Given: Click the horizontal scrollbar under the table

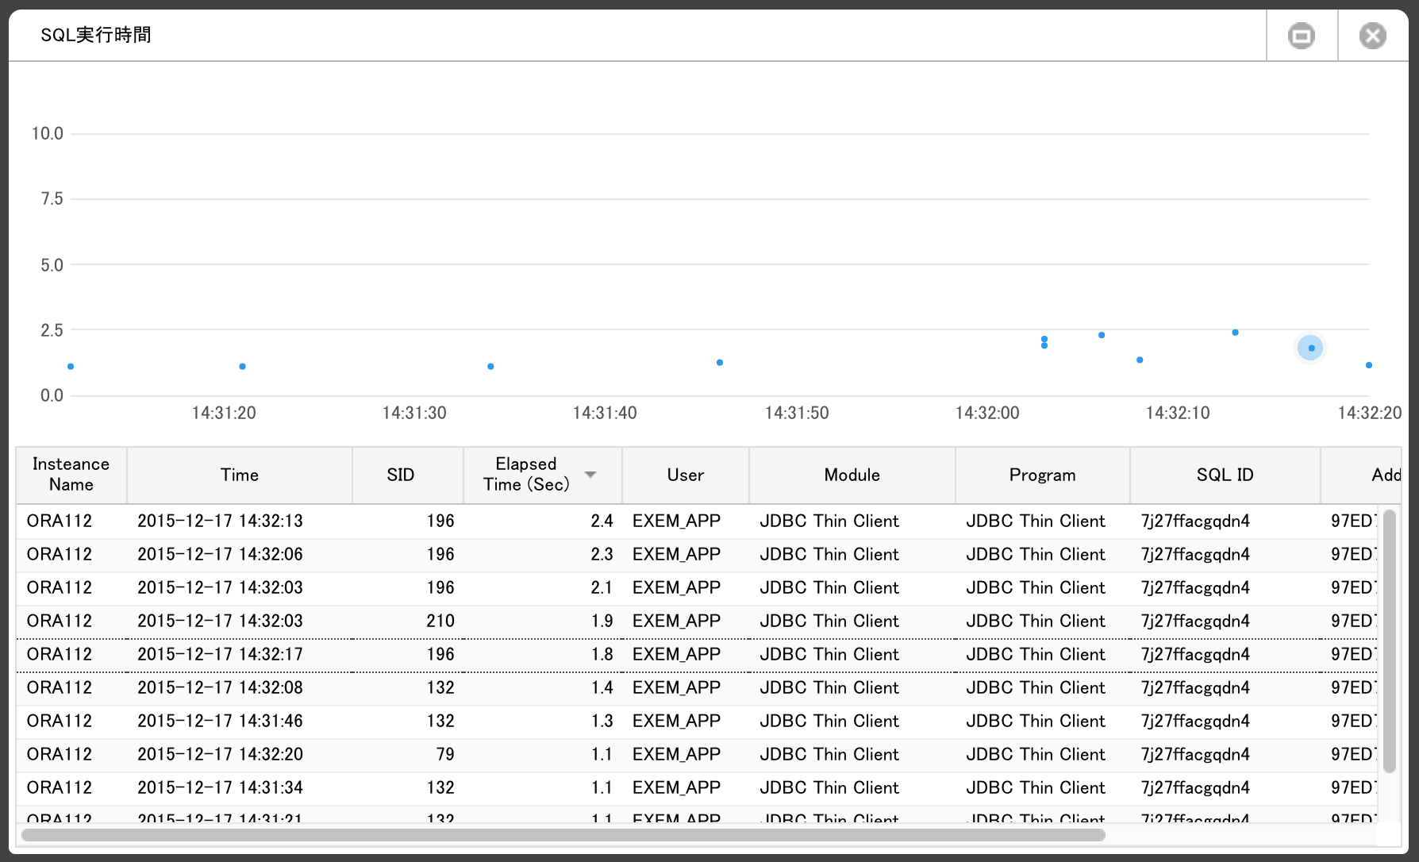Looking at the screenshot, I should pos(563,835).
